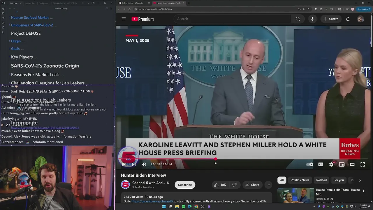The height and width of the screenshot is (210, 373).
Task: Switch video to theater mode
Action: point(352,164)
